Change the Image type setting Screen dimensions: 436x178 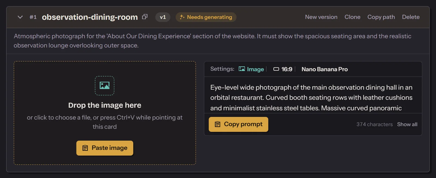(251, 69)
